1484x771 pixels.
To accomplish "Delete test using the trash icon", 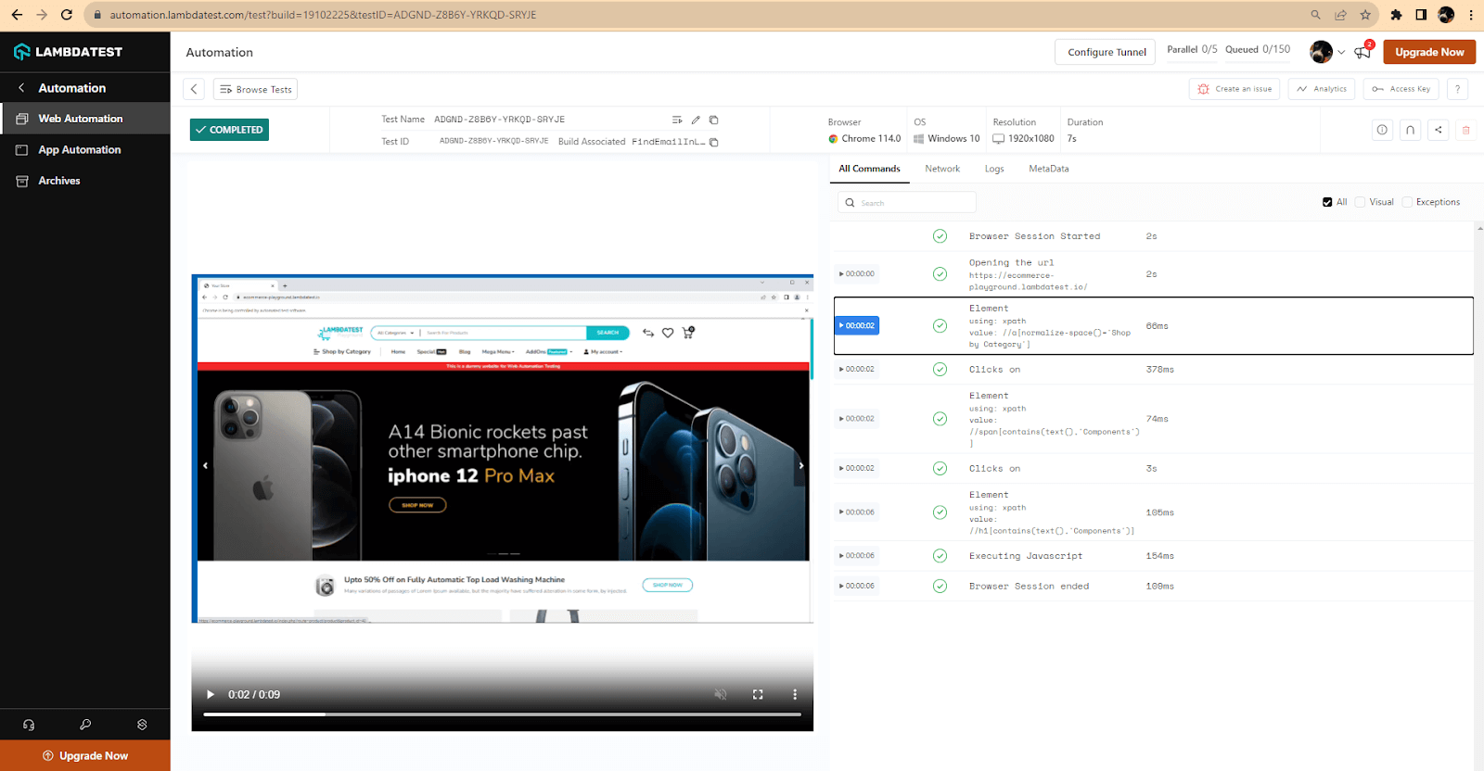I will 1465,130.
